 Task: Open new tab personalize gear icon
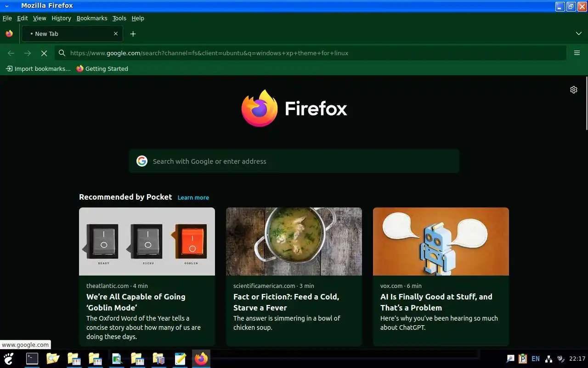(574, 90)
